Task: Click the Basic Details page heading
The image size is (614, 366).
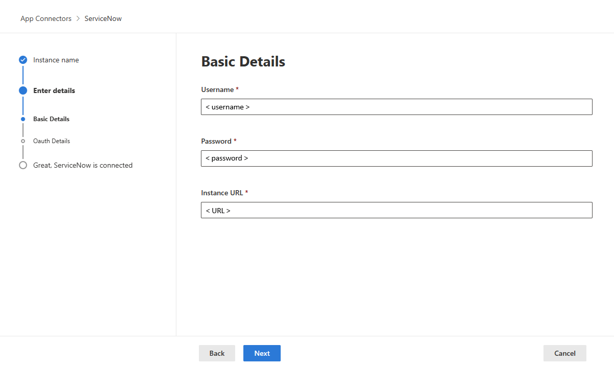Action: click(243, 61)
